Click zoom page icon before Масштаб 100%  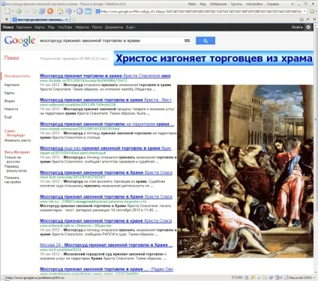pyautogui.click(x=286, y=277)
